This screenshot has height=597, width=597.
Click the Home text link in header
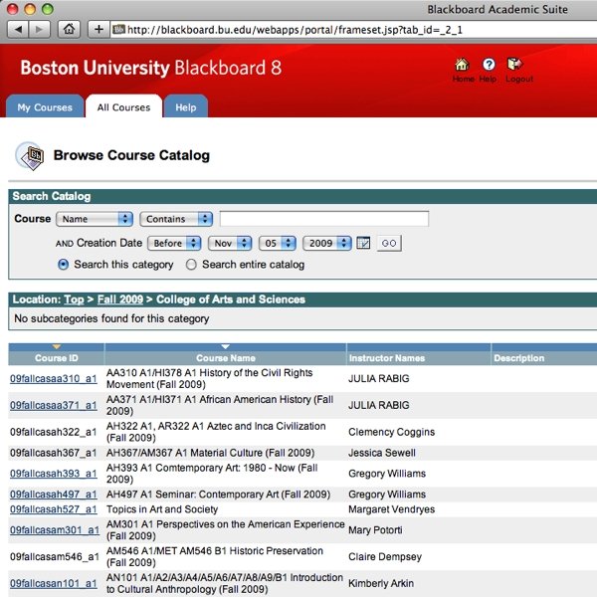(x=464, y=79)
